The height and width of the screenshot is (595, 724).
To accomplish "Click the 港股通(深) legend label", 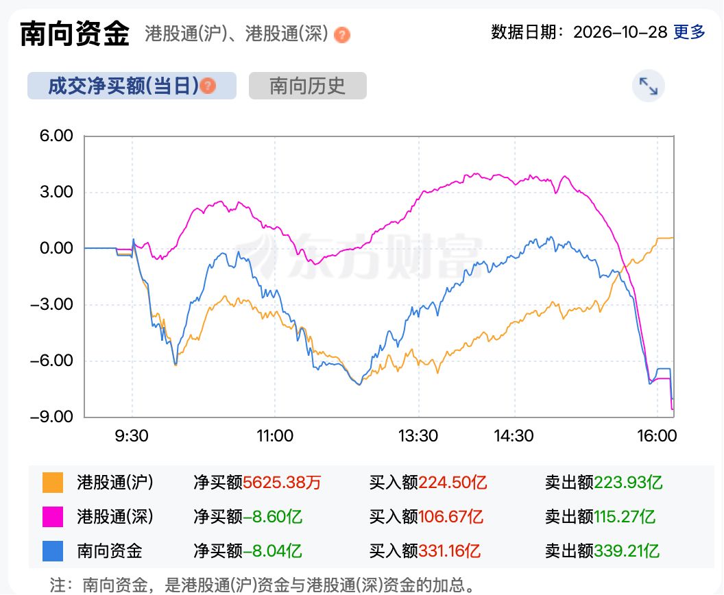I will point(115,517).
